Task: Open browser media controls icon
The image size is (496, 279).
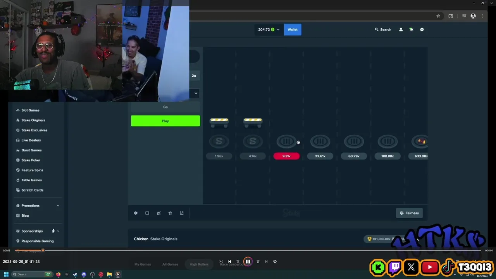Action: pyautogui.click(x=464, y=16)
